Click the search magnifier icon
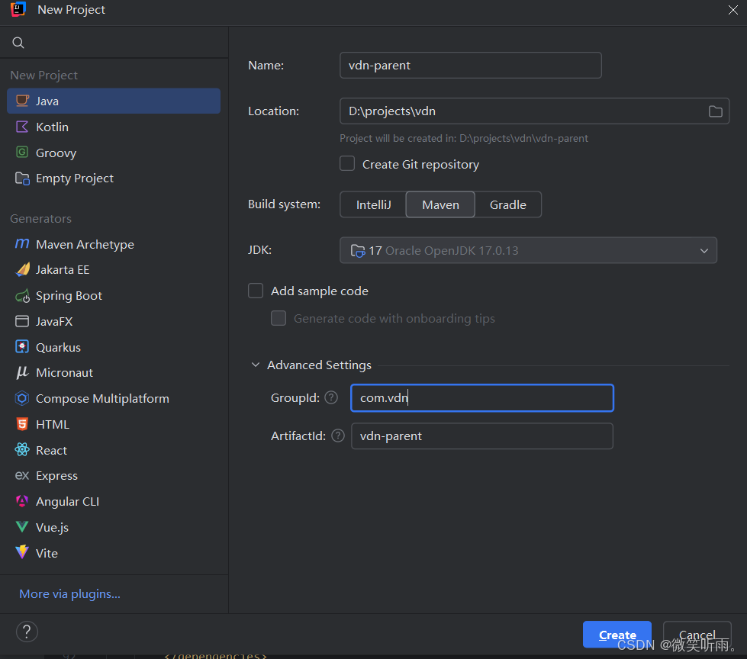Screen dimensions: 747x659 (18, 43)
